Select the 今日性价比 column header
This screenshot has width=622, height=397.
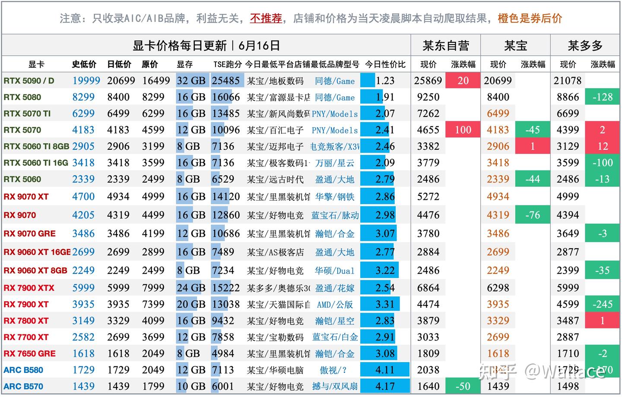pyautogui.click(x=385, y=64)
